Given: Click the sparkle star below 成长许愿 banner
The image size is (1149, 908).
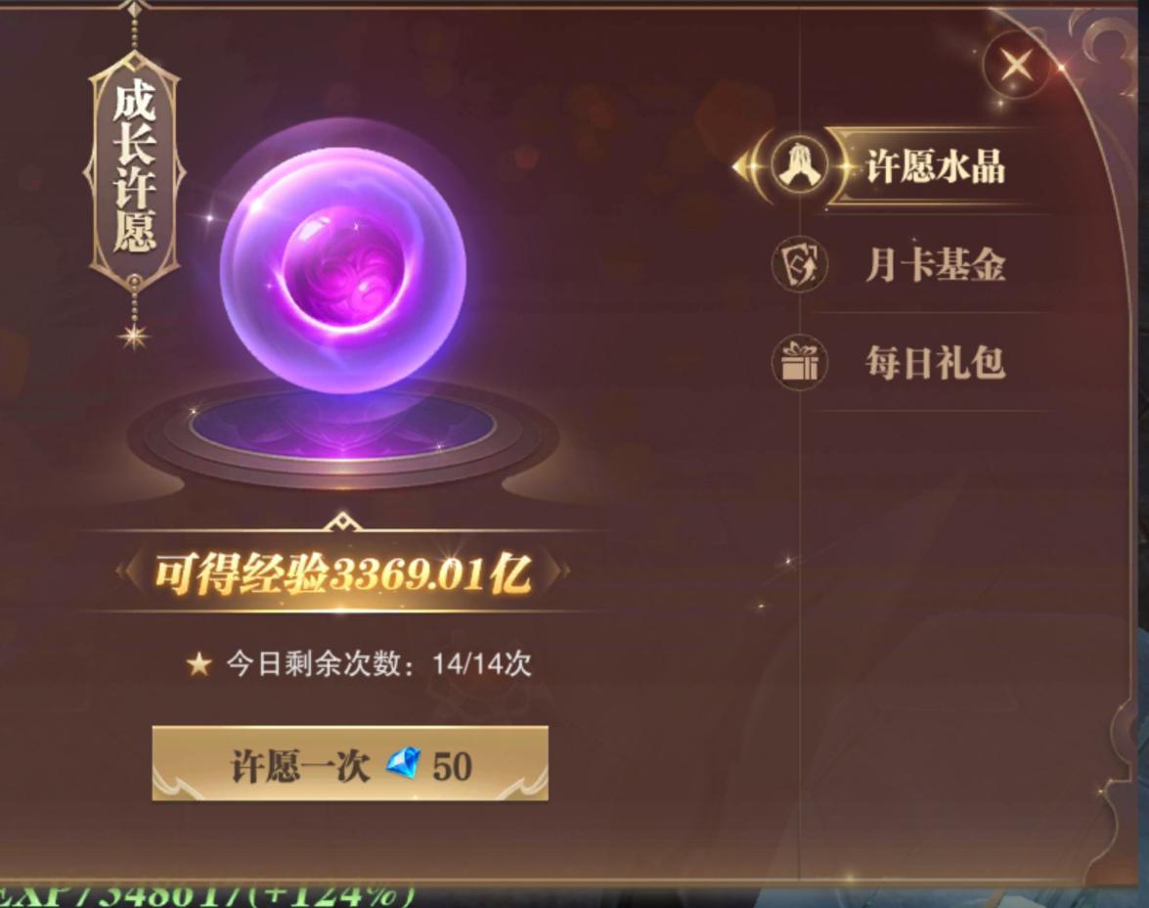Looking at the screenshot, I should (134, 337).
